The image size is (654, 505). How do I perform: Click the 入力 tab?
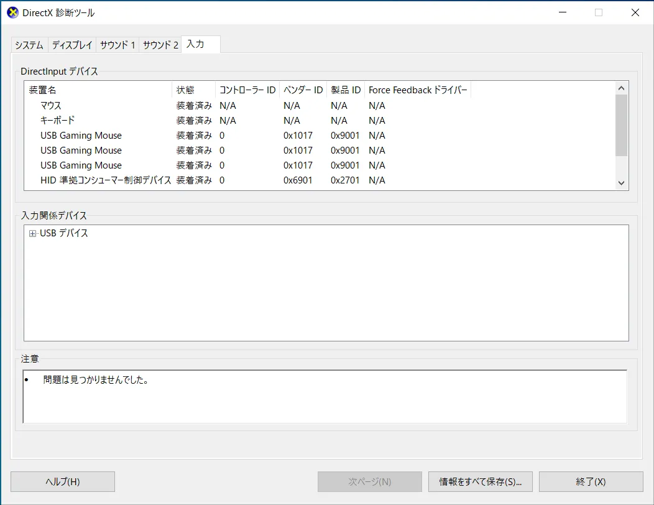click(x=201, y=44)
